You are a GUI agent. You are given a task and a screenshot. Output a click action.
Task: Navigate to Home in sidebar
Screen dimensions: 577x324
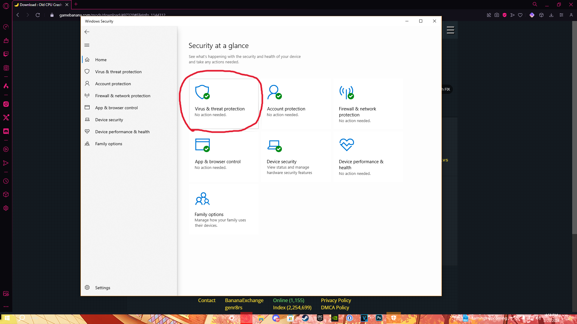[101, 59]
